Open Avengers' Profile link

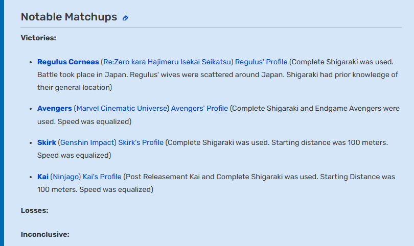[x=199, y=108]
